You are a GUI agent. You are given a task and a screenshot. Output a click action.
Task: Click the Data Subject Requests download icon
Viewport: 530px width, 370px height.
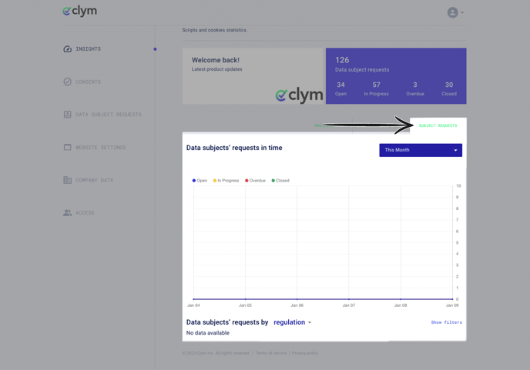click(x=67, y=115)
